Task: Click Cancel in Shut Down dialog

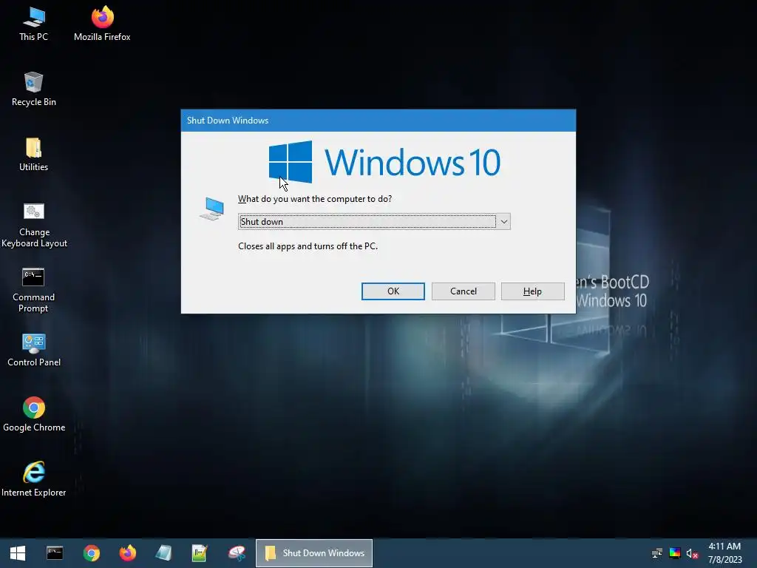Action: pos(463,291)
